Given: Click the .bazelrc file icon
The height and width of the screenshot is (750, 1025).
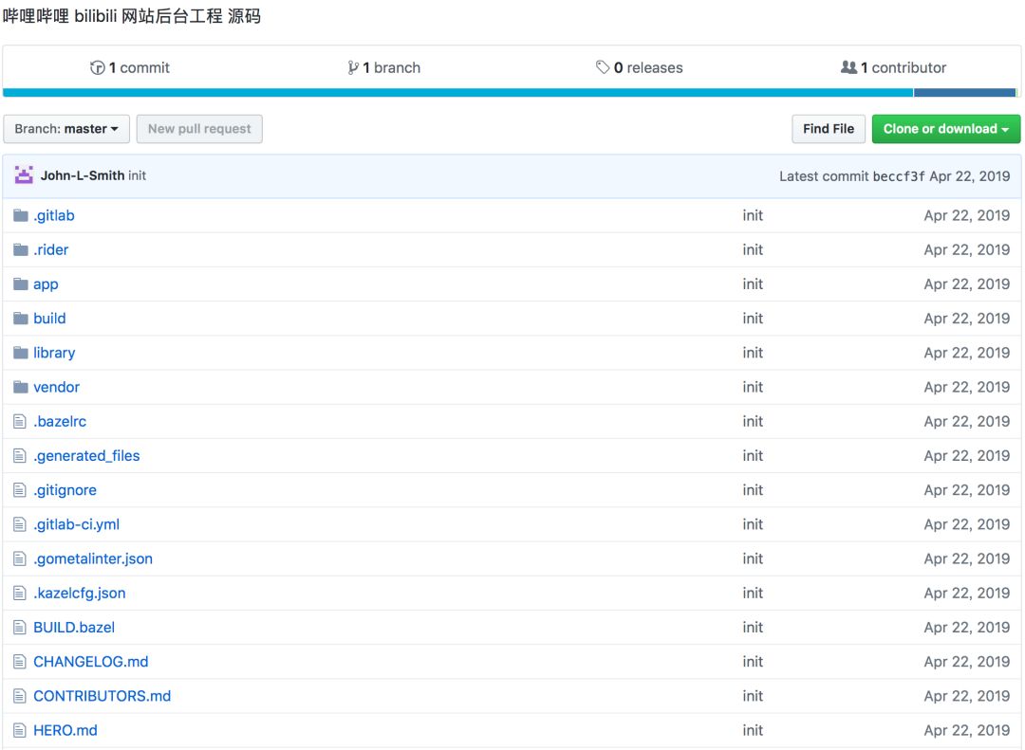Looking at the screenshot, I should coord(20,422).
